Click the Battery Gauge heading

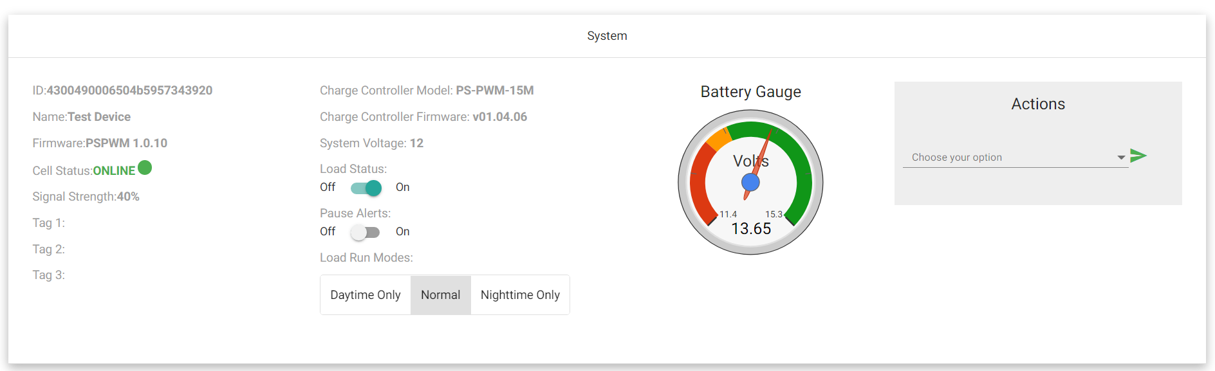[750, 92]
